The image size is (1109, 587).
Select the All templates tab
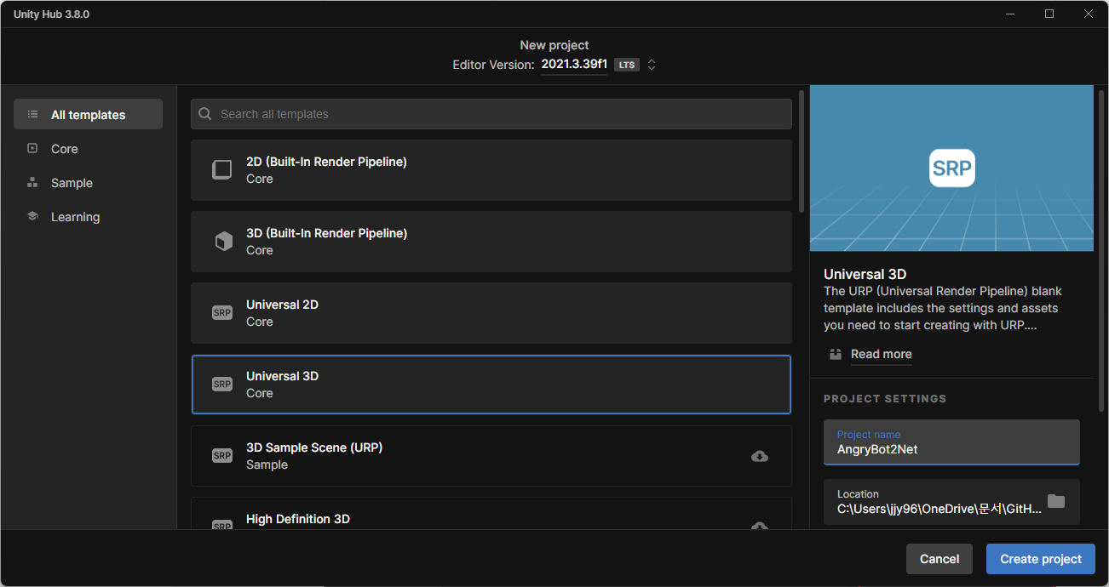click(88, 114)
